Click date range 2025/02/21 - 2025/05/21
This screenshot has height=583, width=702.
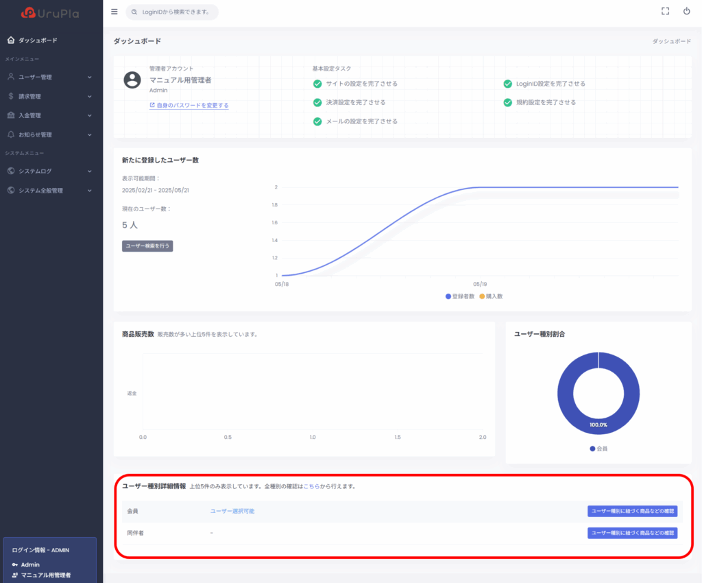156,190
